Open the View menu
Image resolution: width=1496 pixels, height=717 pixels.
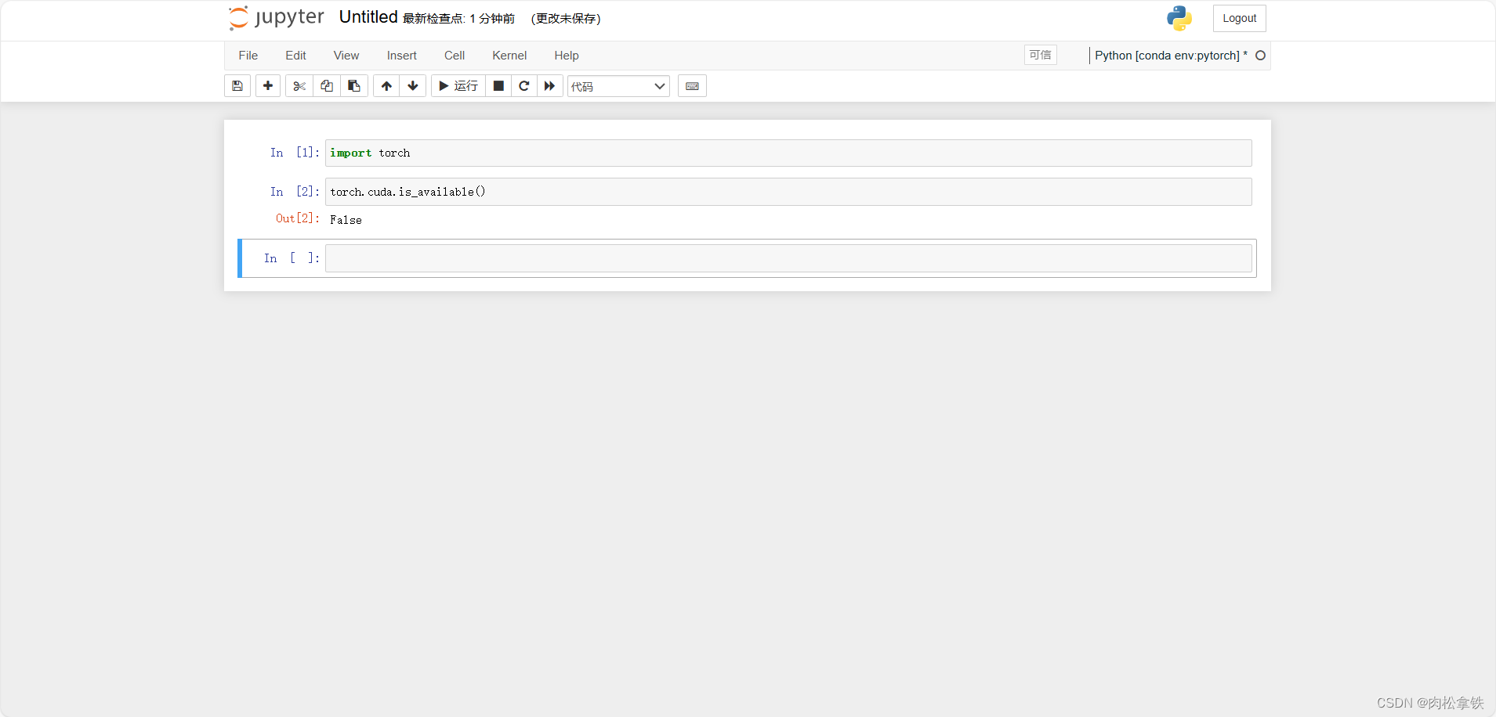(x=346, y=56)
